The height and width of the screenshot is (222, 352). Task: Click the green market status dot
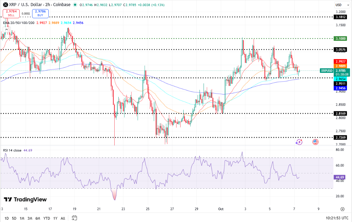(x=75, y=5)
